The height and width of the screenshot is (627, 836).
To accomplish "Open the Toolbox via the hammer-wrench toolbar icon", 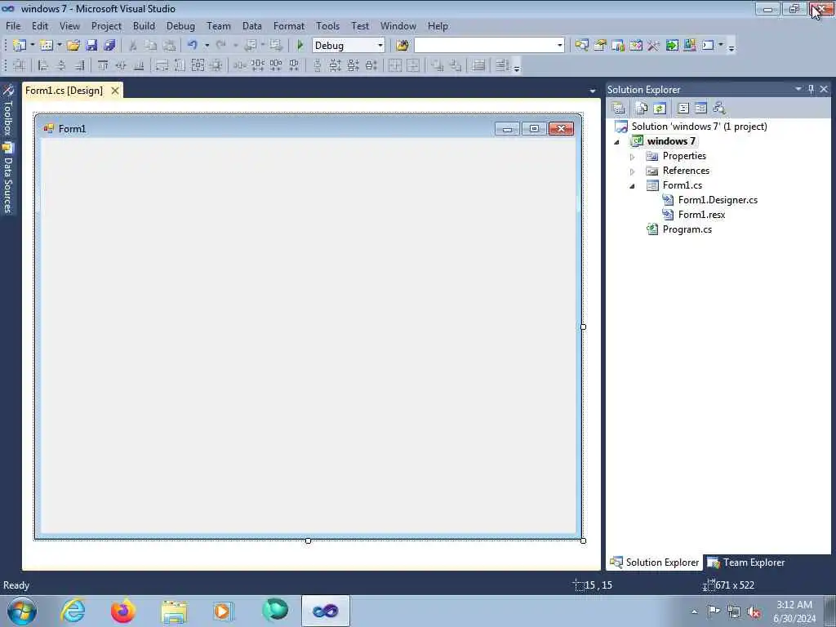I will click(654, 46).
